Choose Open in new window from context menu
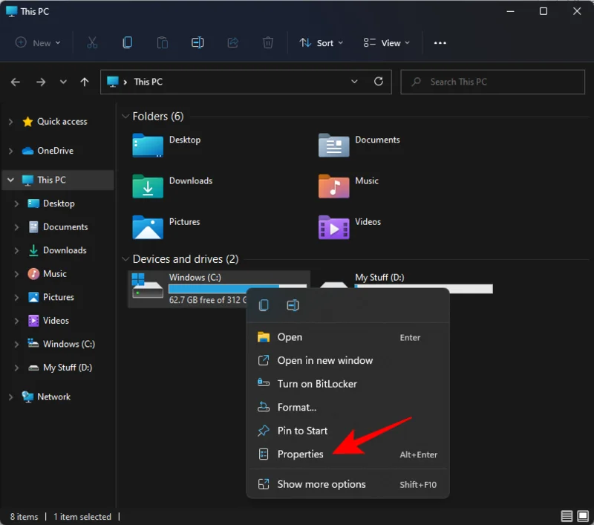The width and height of the screenshot is (594, 525). 322,360
